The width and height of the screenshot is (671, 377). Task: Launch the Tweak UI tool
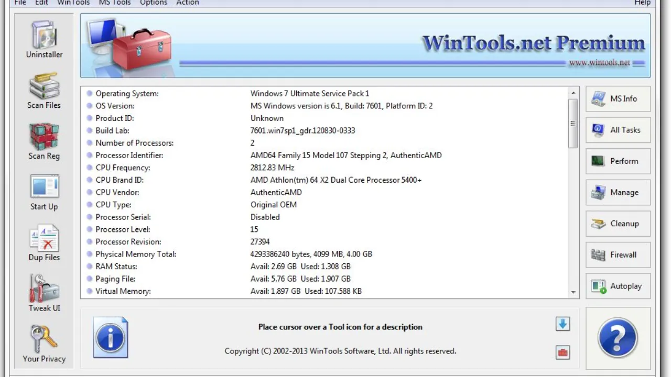[x=45, y=294]
